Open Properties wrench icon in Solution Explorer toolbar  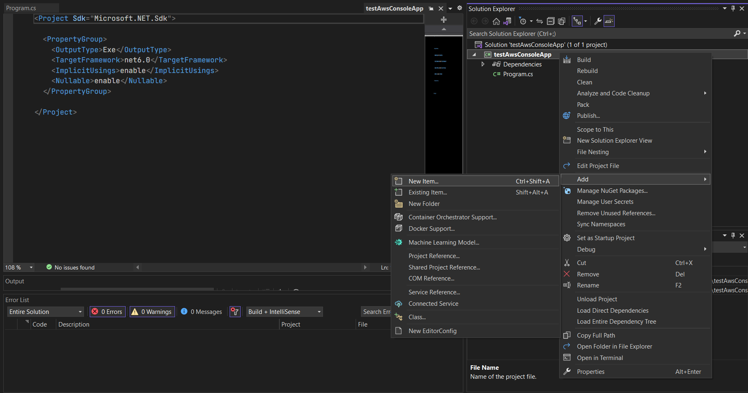[598, 21]
